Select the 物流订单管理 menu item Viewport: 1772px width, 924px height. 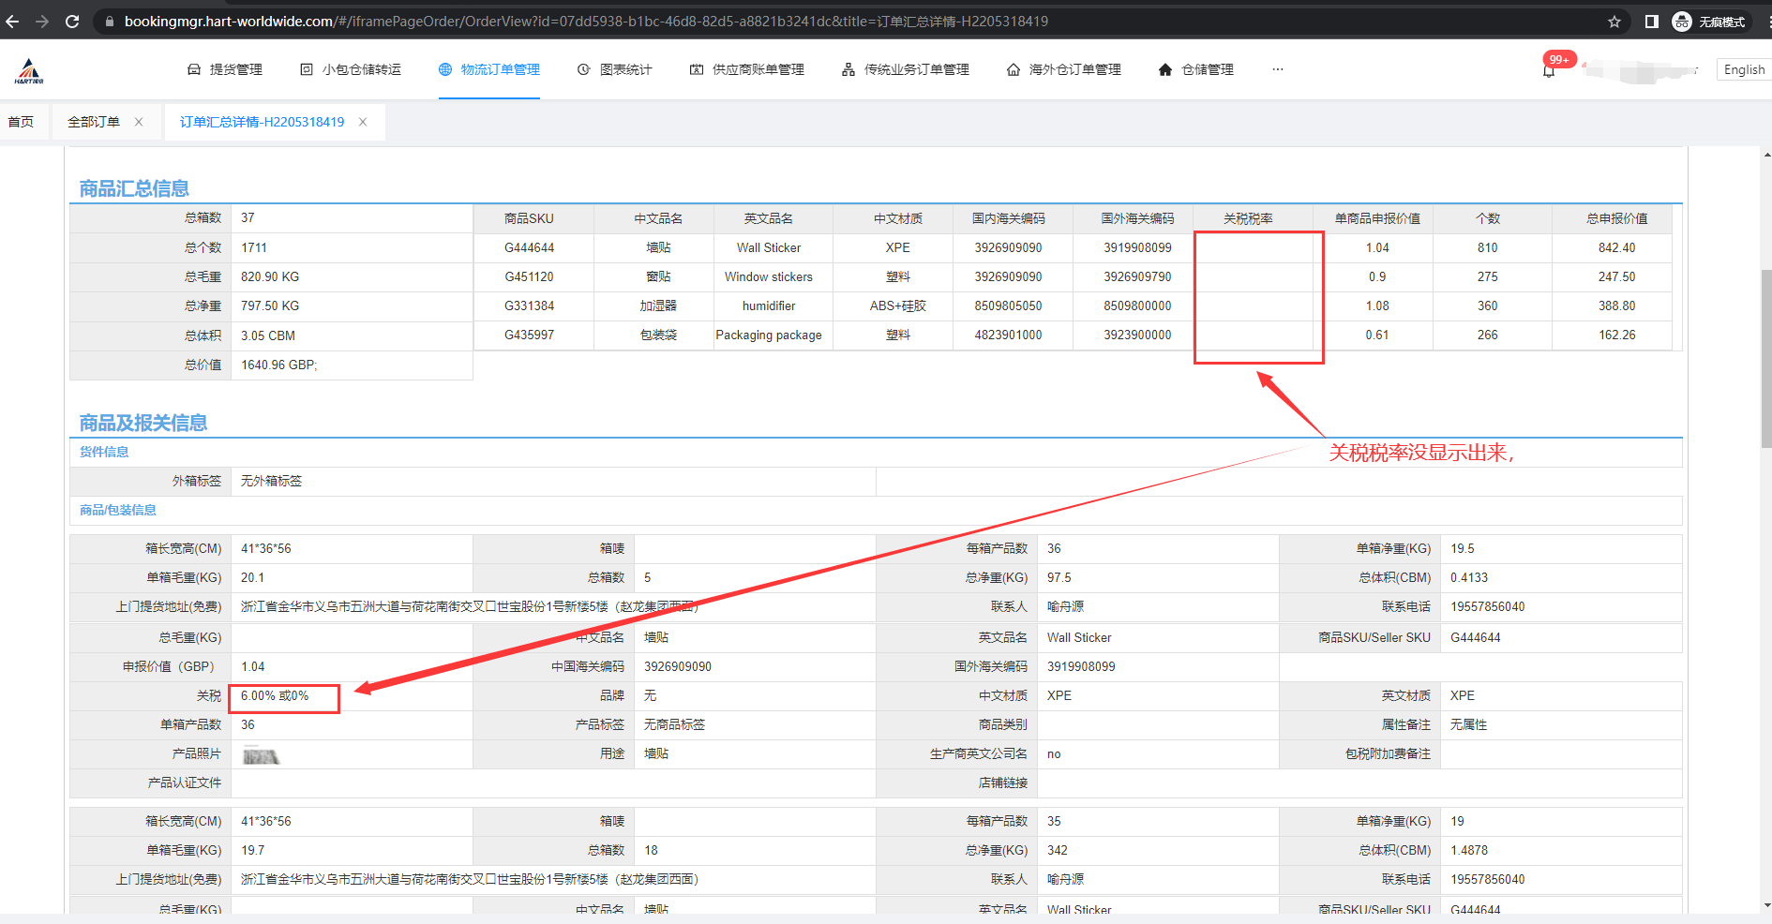[x=489, y=69]
